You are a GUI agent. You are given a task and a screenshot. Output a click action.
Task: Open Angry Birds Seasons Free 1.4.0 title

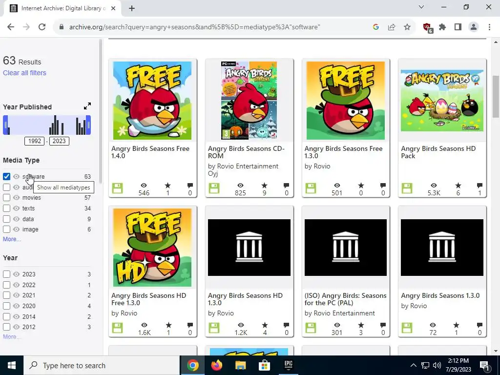[150, 152]
